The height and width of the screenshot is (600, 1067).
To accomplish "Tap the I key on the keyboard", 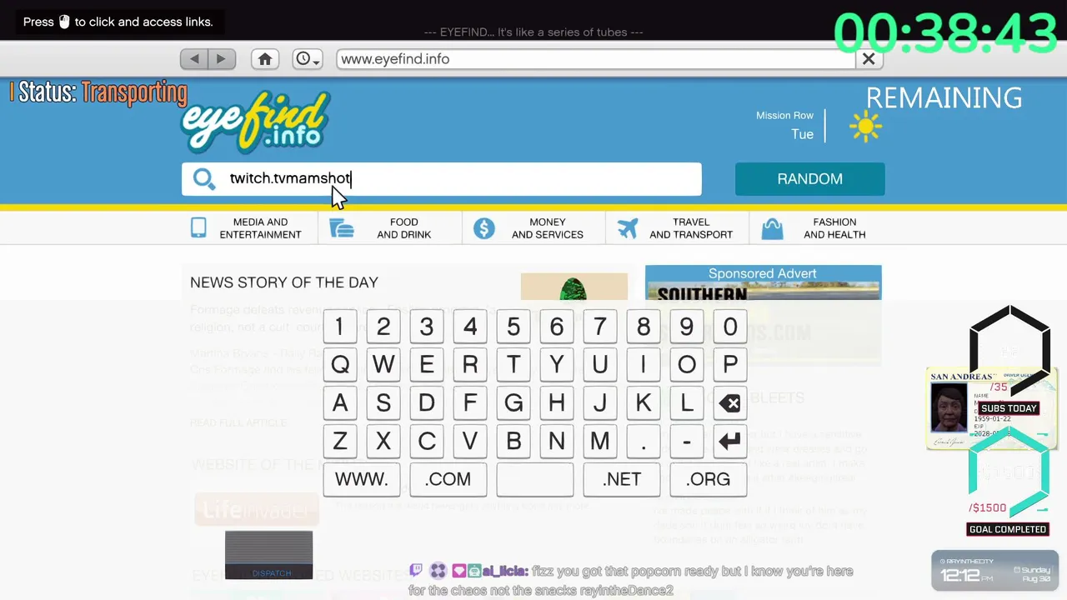I will [643, 365].
